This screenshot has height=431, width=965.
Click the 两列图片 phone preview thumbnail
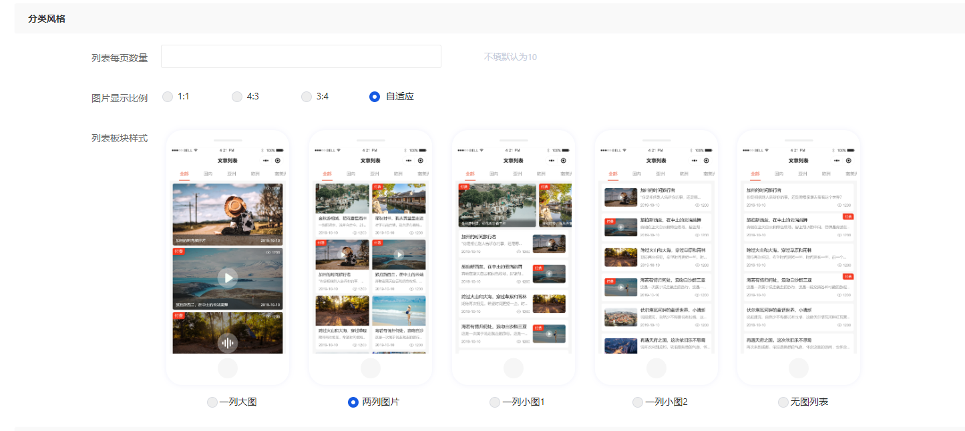pos(371,258)
